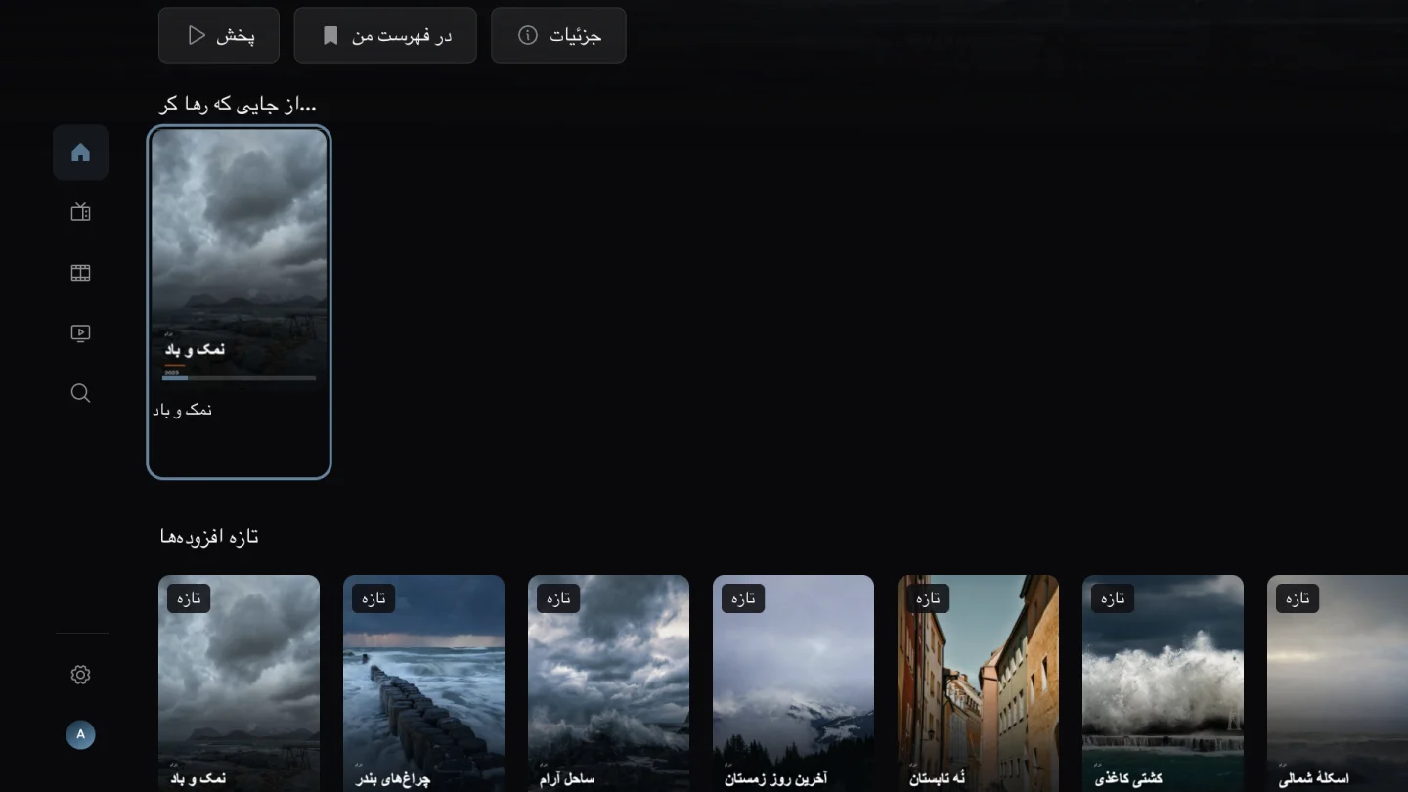
Task: Open the Home icon in sidebar
Action: (x=80, y=153)
